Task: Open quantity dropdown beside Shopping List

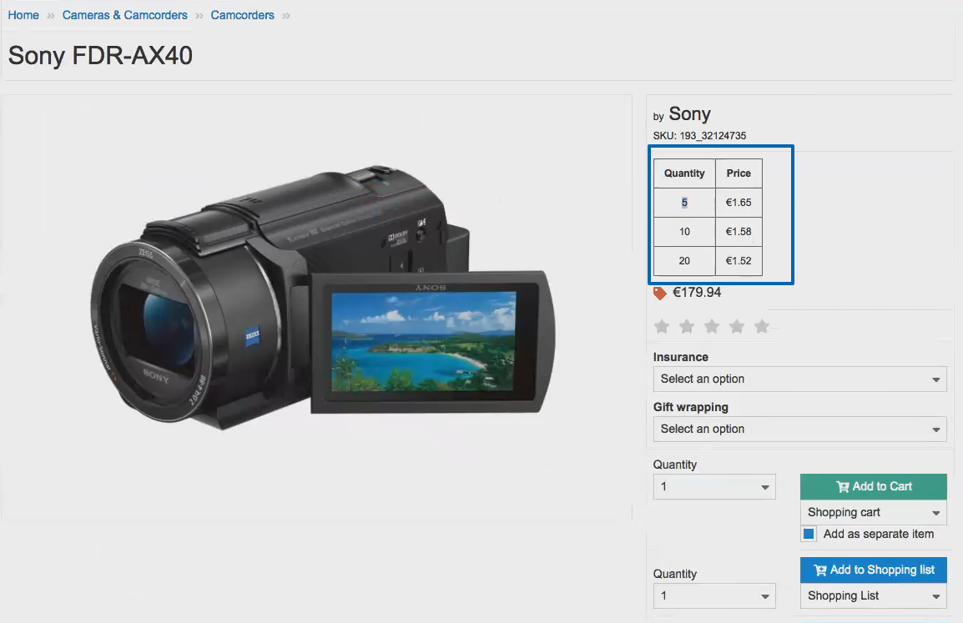Action: tap(714, 595)
